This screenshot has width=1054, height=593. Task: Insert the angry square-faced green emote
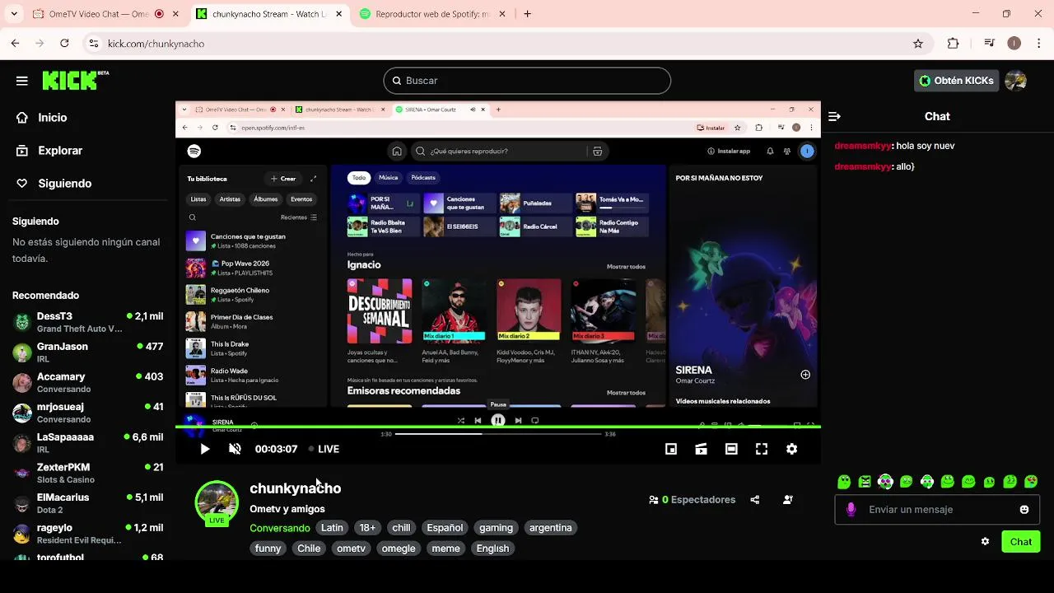click(x=865, y=482)
